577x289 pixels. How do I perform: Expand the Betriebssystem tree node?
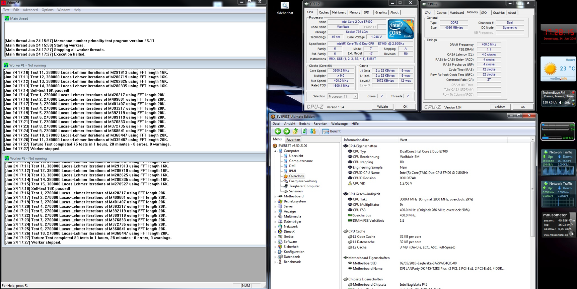275,202
